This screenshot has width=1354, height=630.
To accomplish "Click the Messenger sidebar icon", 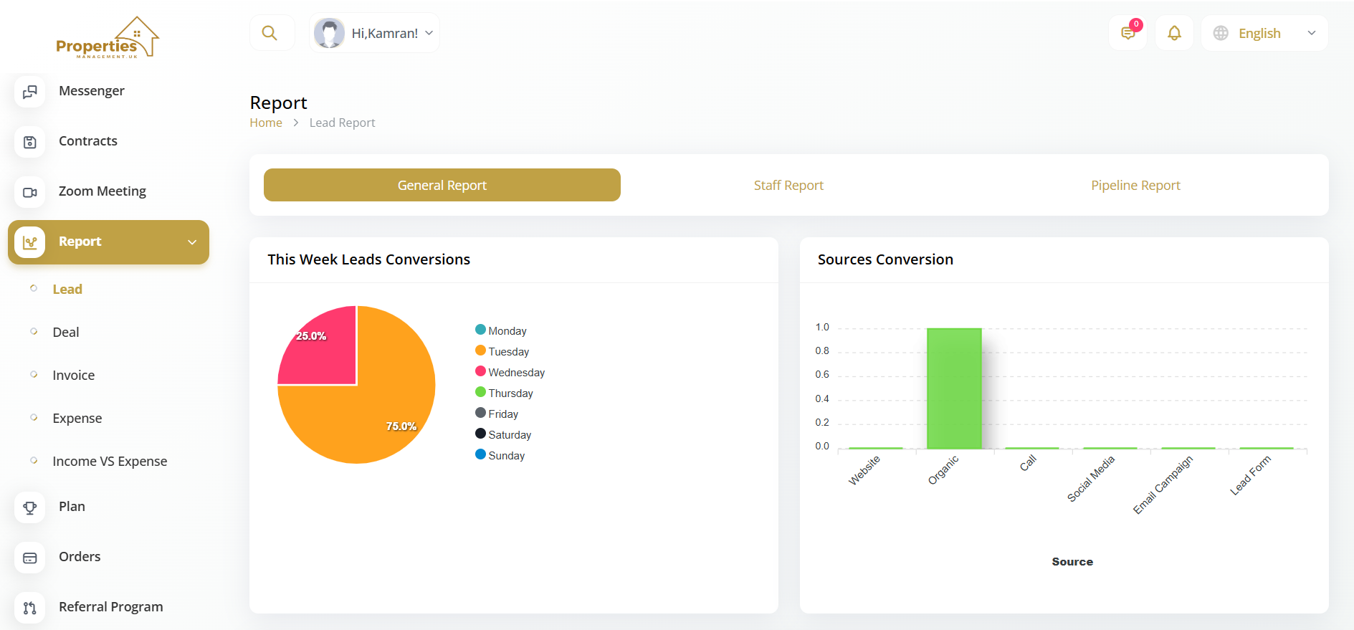I will 30,92.
